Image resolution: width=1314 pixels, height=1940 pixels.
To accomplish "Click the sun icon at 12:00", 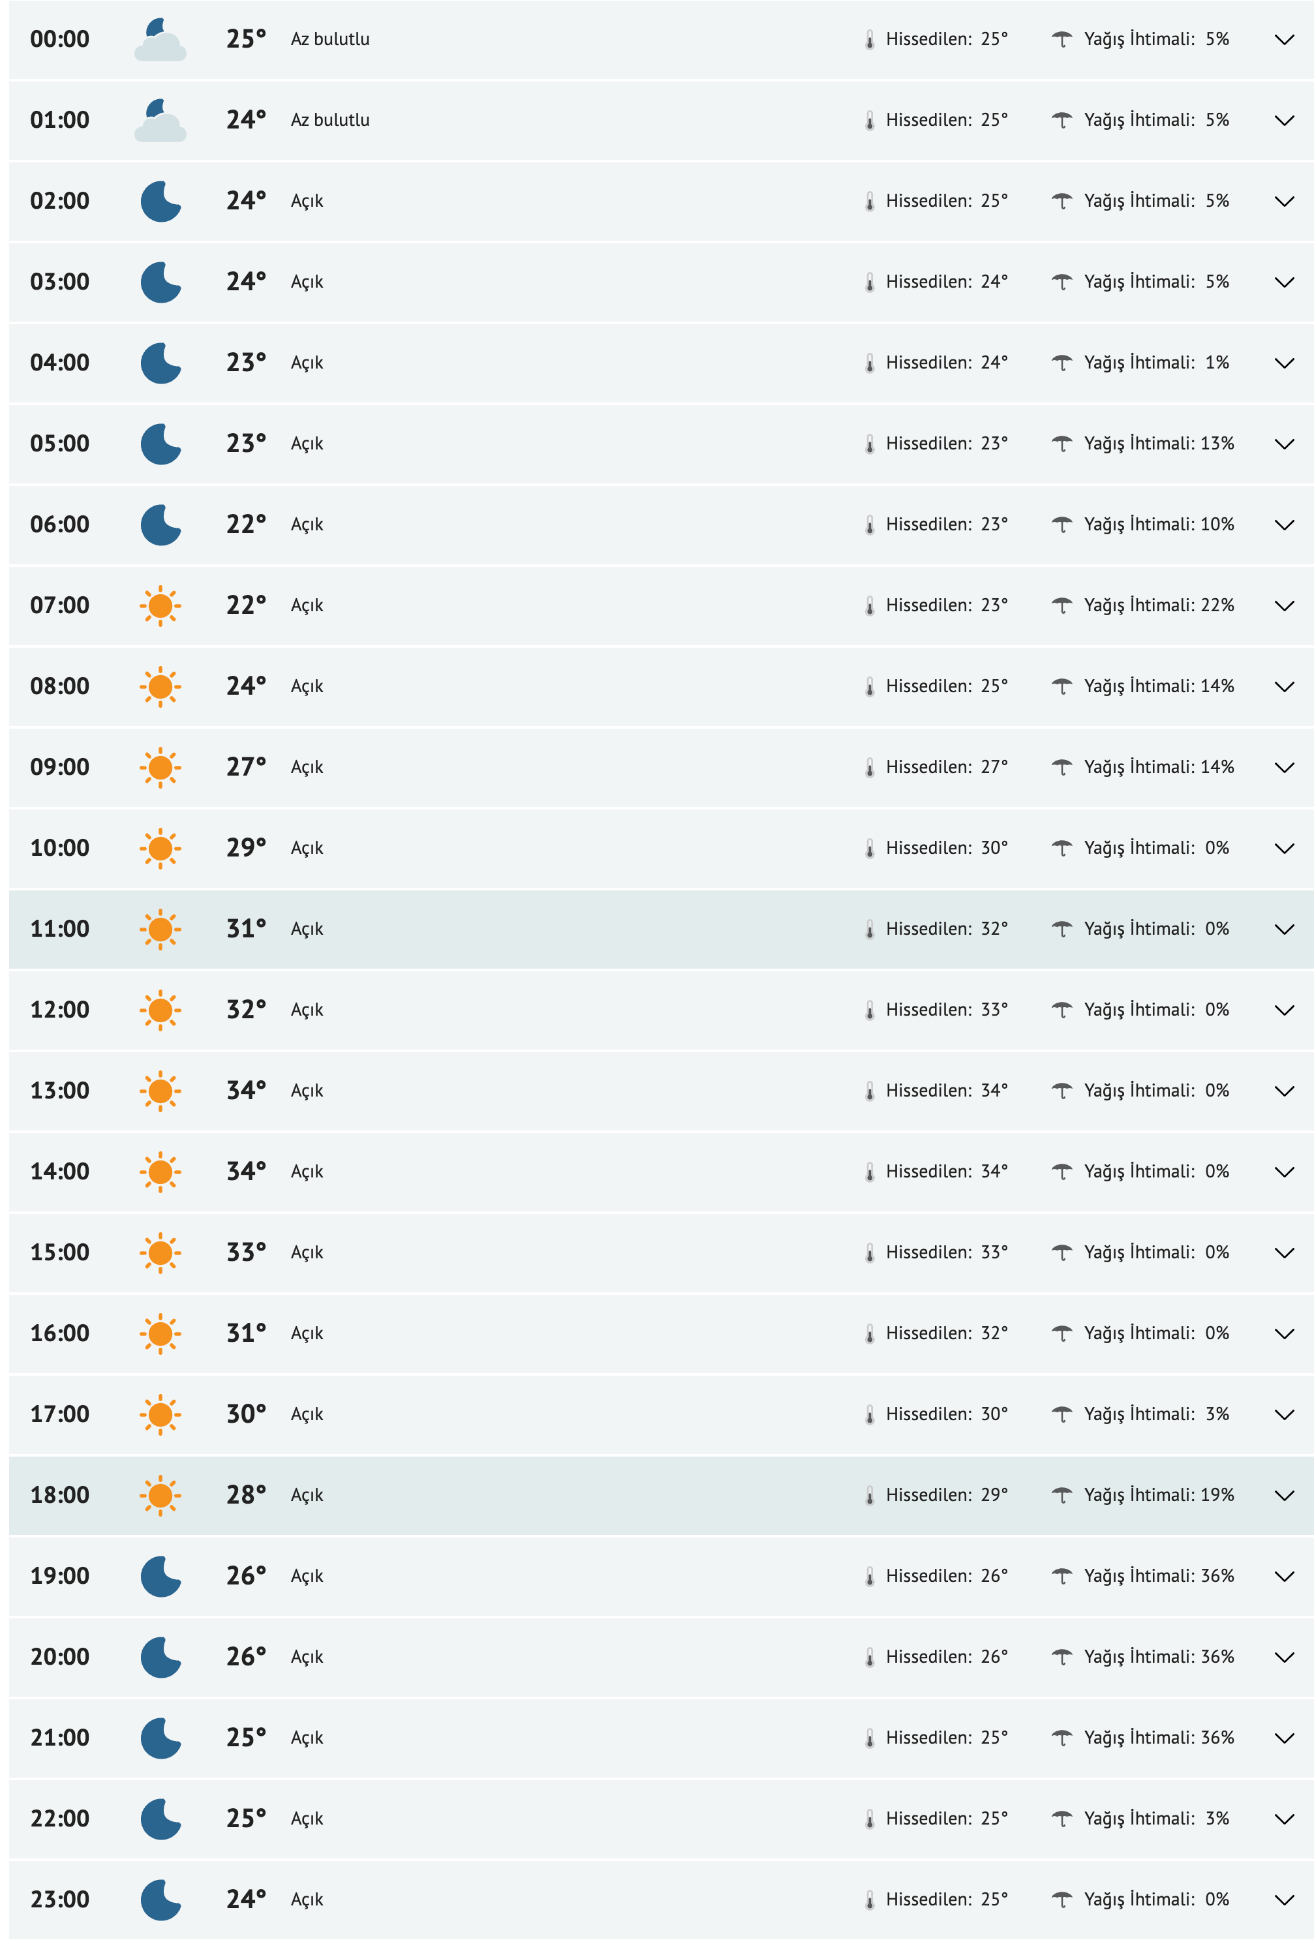I will pos(160,1010).
